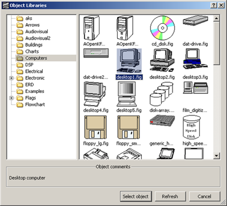This screenshot has width=227, height=206.
Task: Click the Audiovisual folder icon
Action: tap(20, 32)
